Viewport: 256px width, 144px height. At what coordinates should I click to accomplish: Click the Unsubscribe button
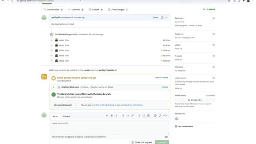[195, 100]
